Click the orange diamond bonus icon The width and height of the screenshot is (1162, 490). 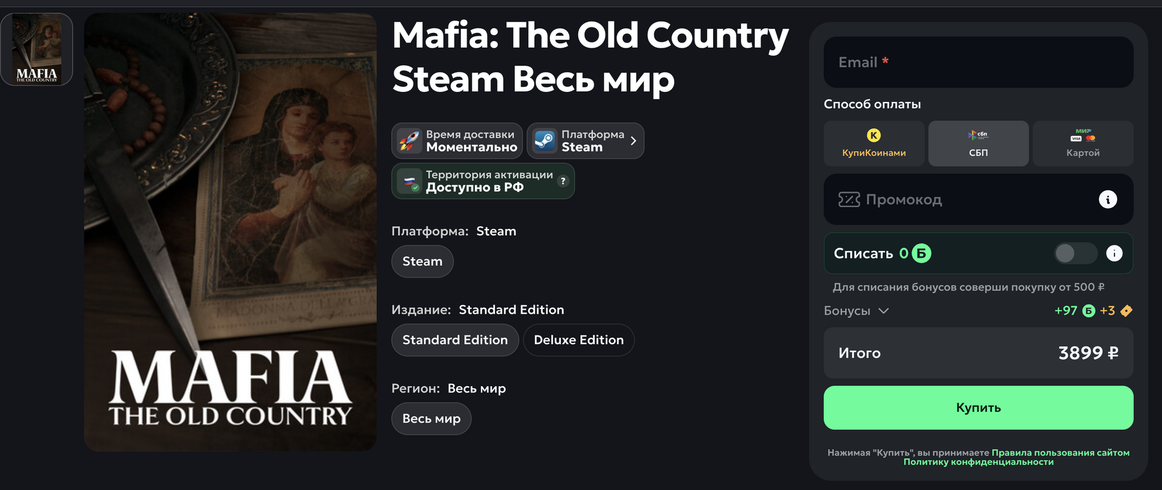[1126, 311]
